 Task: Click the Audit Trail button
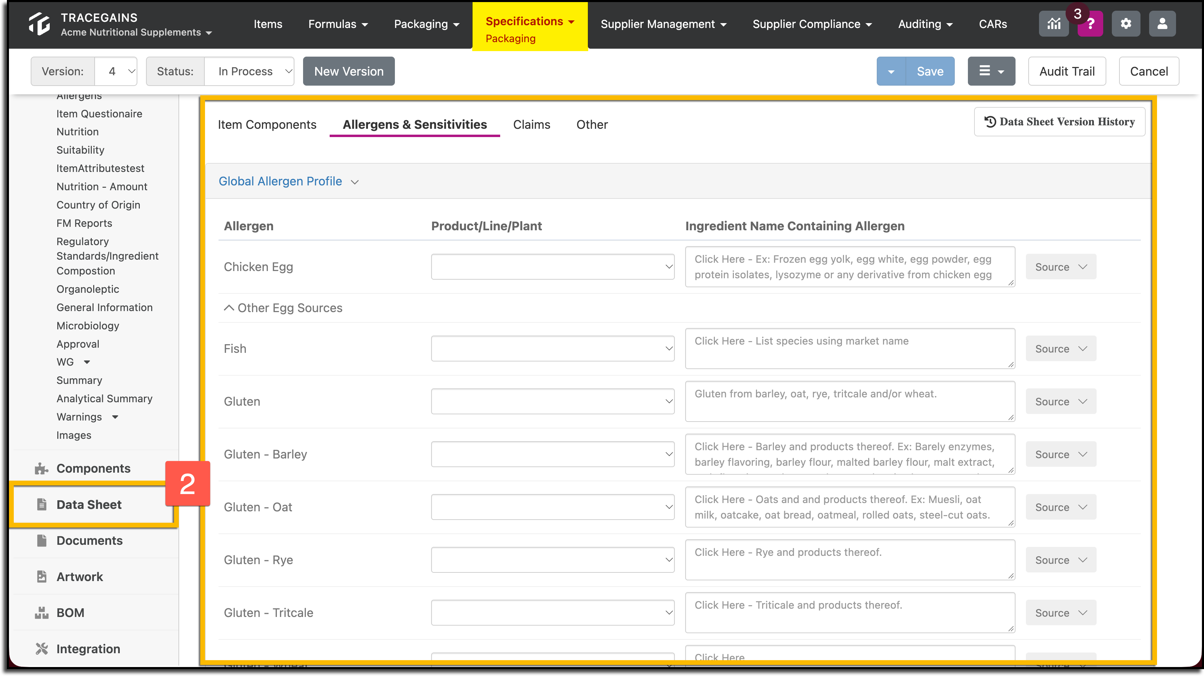pos(1067,71)
